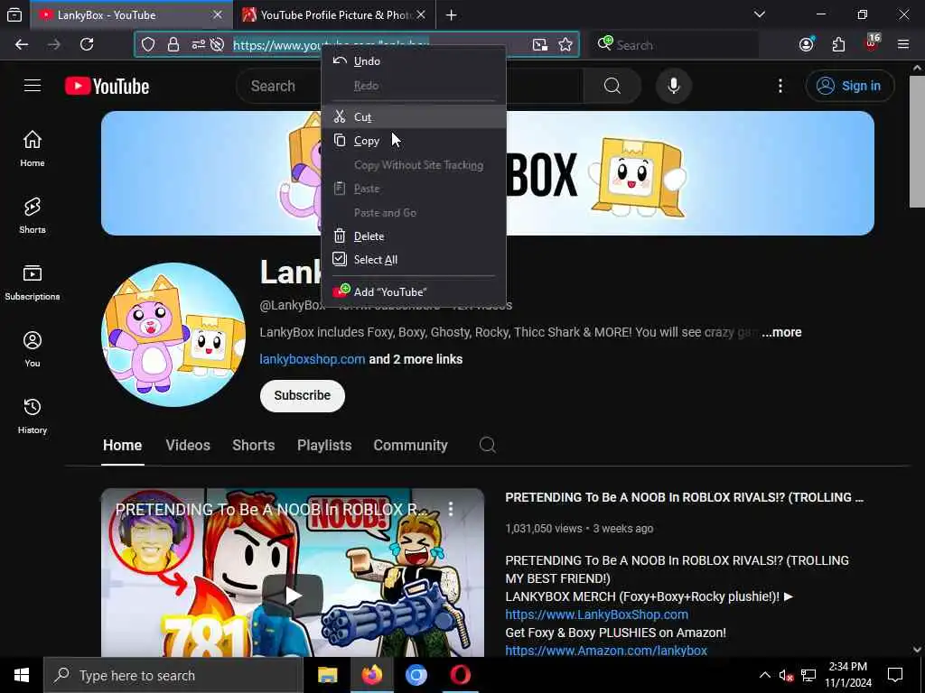Click the muted volume tray icon

click(786, 675)
